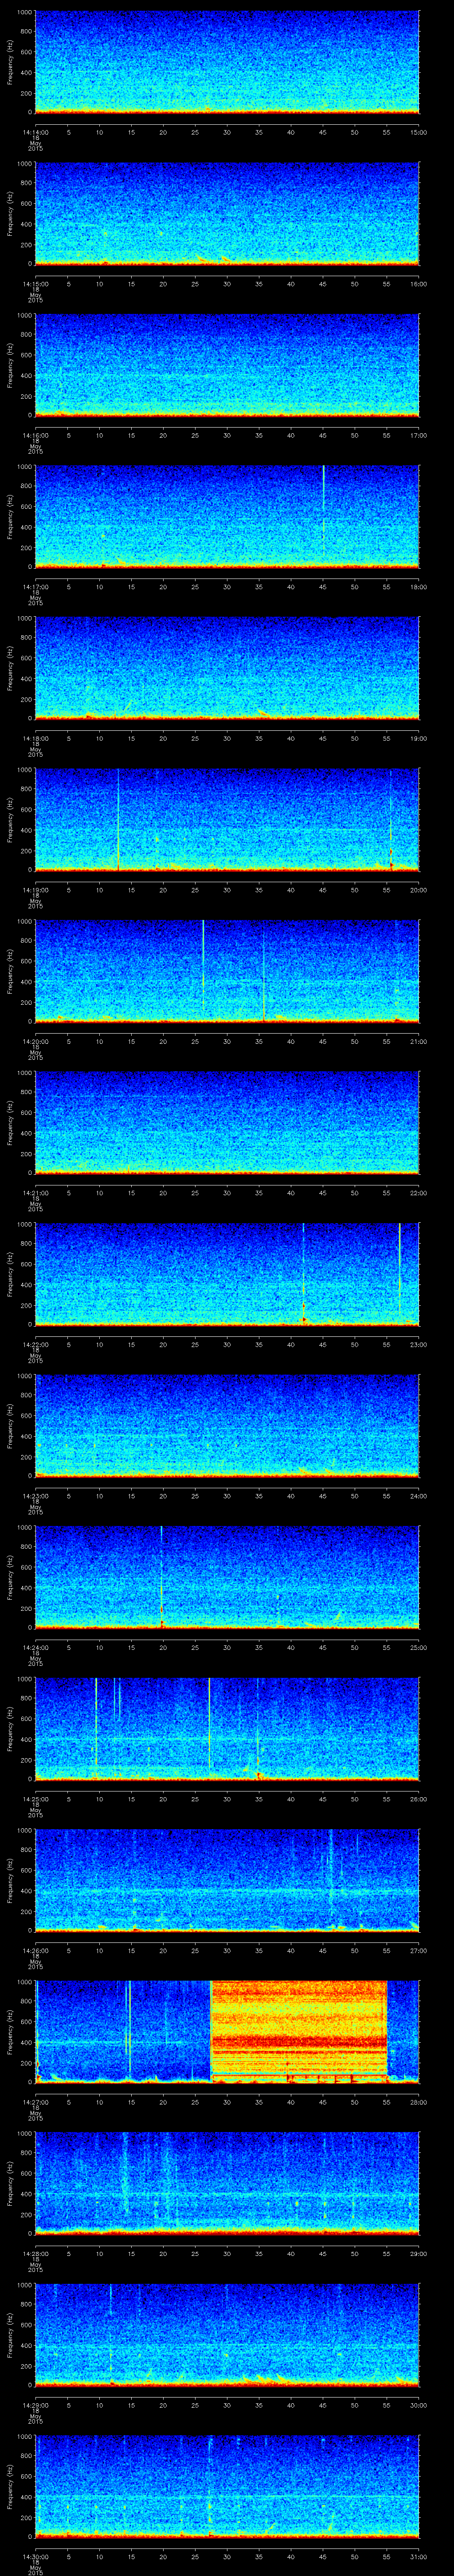
Task: Click the spectrogram panel starting at 14:14:00
Action: tap(227, 62)
